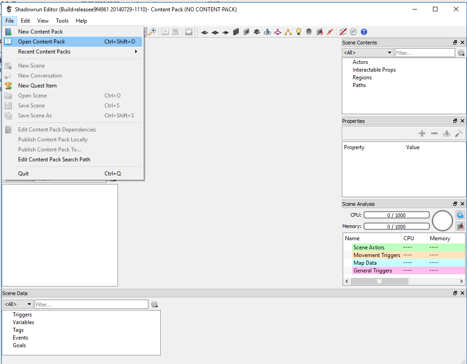This screenshot has height=364, width=467.
Task: Float the Scene Analysis panel
Action: tap(455, 204)
